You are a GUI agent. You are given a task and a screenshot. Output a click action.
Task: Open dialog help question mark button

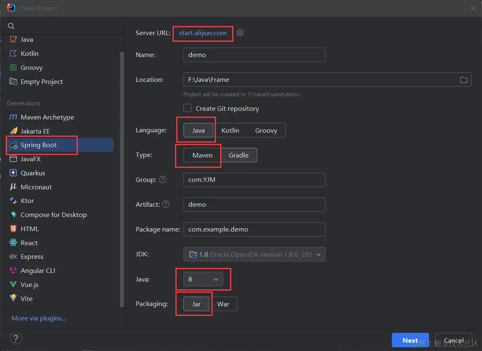(x=16, y=339)
